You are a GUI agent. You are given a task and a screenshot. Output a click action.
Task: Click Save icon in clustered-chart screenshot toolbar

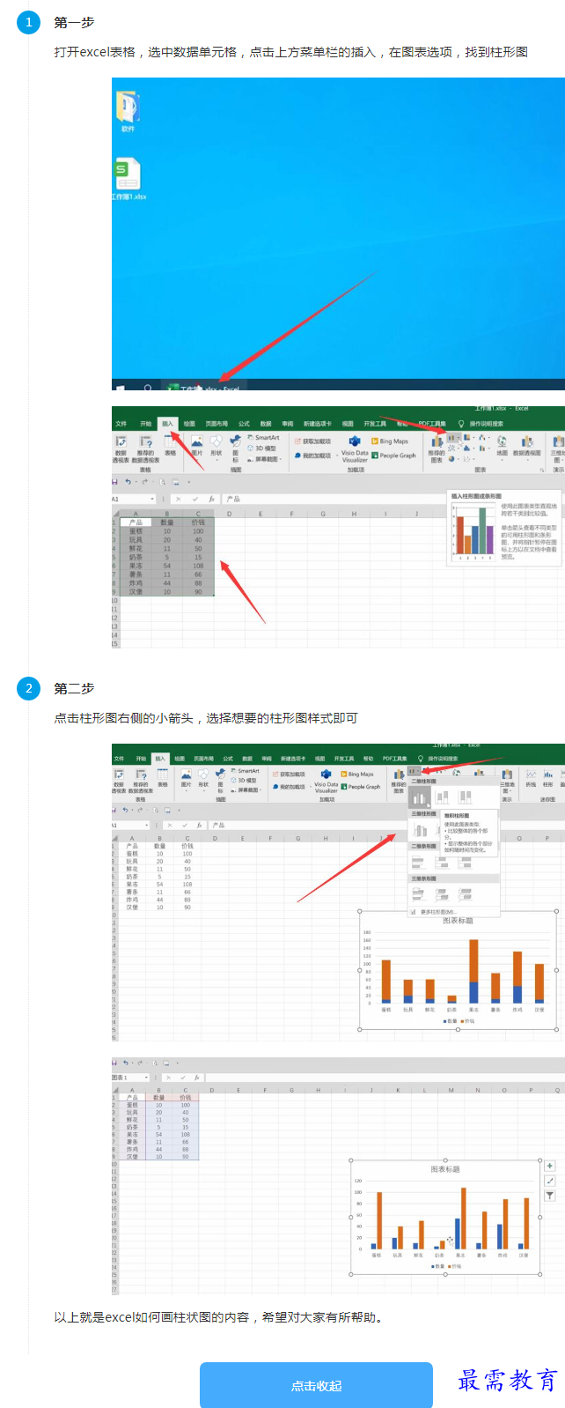[x=115, y=1063]
